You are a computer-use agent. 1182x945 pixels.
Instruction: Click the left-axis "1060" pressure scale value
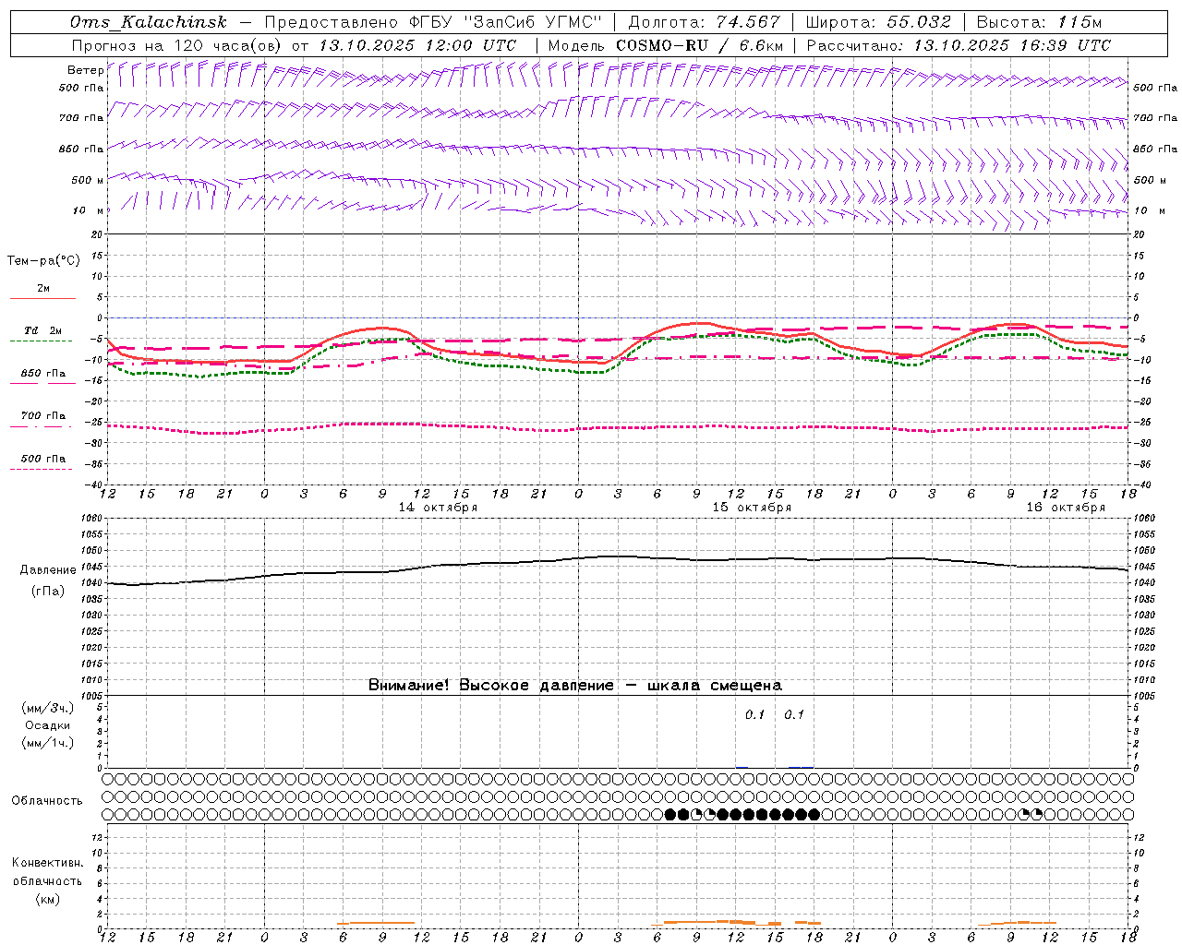(x=92, y=519)
